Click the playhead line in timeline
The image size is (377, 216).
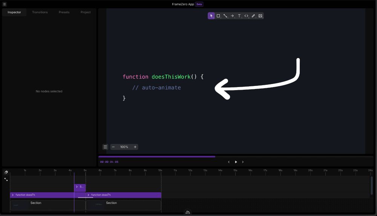74,192
